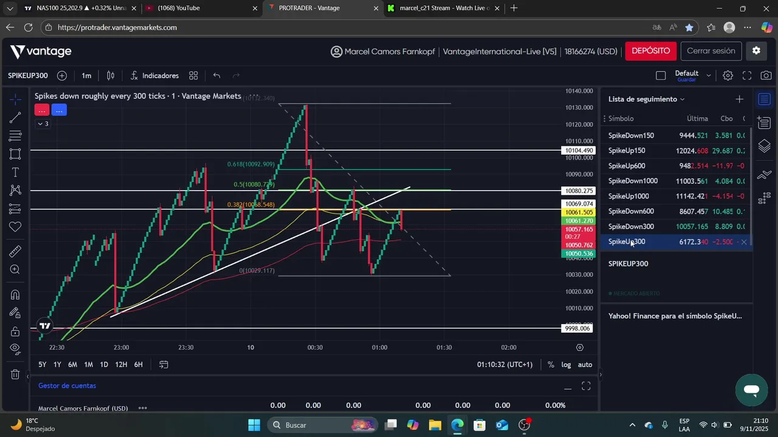Open the Gestor de cuentas tab
Screen dimensions: 778x437
coord(67,386)
